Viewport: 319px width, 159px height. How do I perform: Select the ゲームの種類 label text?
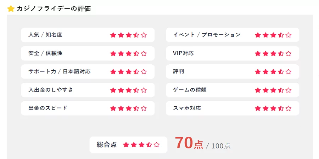coord(190,90)
